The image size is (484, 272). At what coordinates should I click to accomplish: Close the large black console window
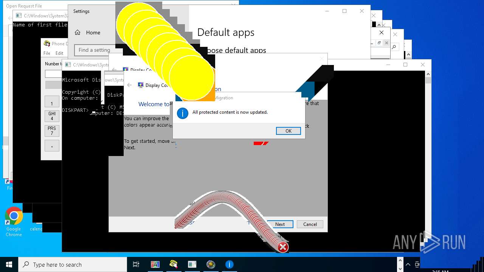[423, 65]
